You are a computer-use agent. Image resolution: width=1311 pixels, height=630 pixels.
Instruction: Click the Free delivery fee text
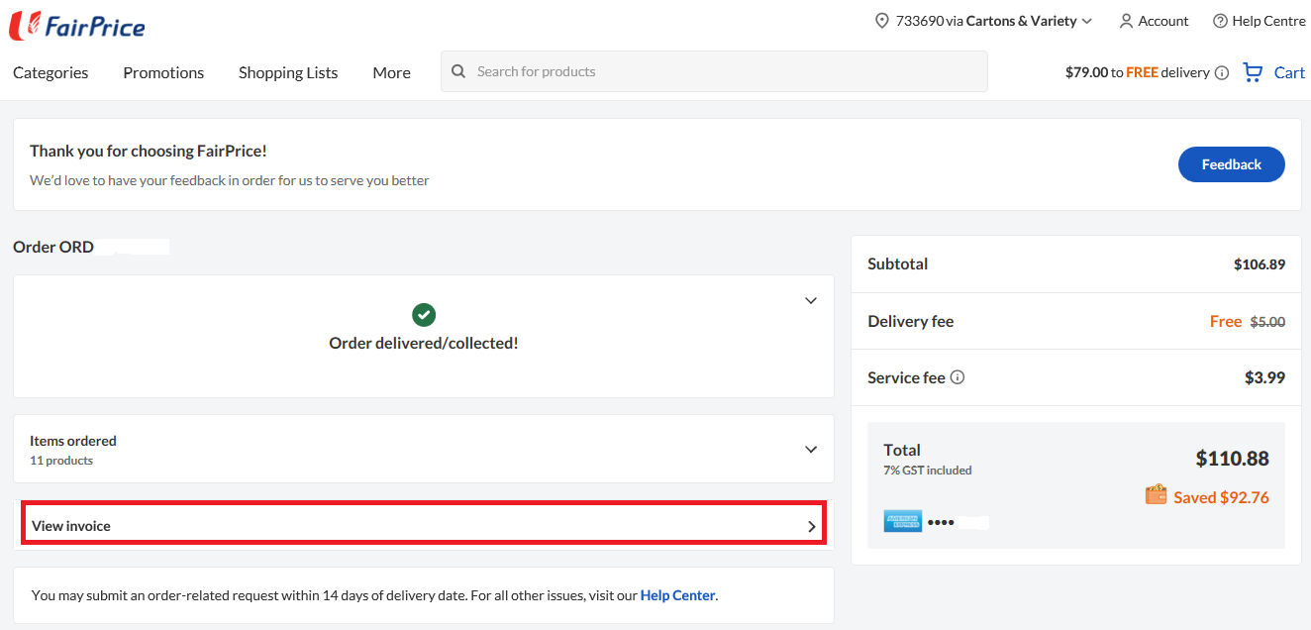click(x=1226, y=321)
